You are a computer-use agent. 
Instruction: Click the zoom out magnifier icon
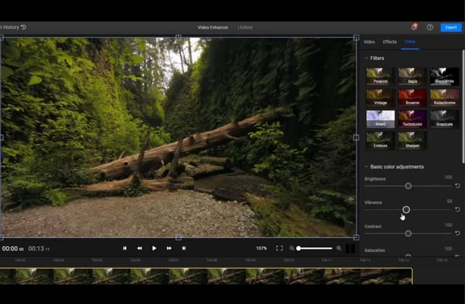pyautogui.click(x=292, y=248)
